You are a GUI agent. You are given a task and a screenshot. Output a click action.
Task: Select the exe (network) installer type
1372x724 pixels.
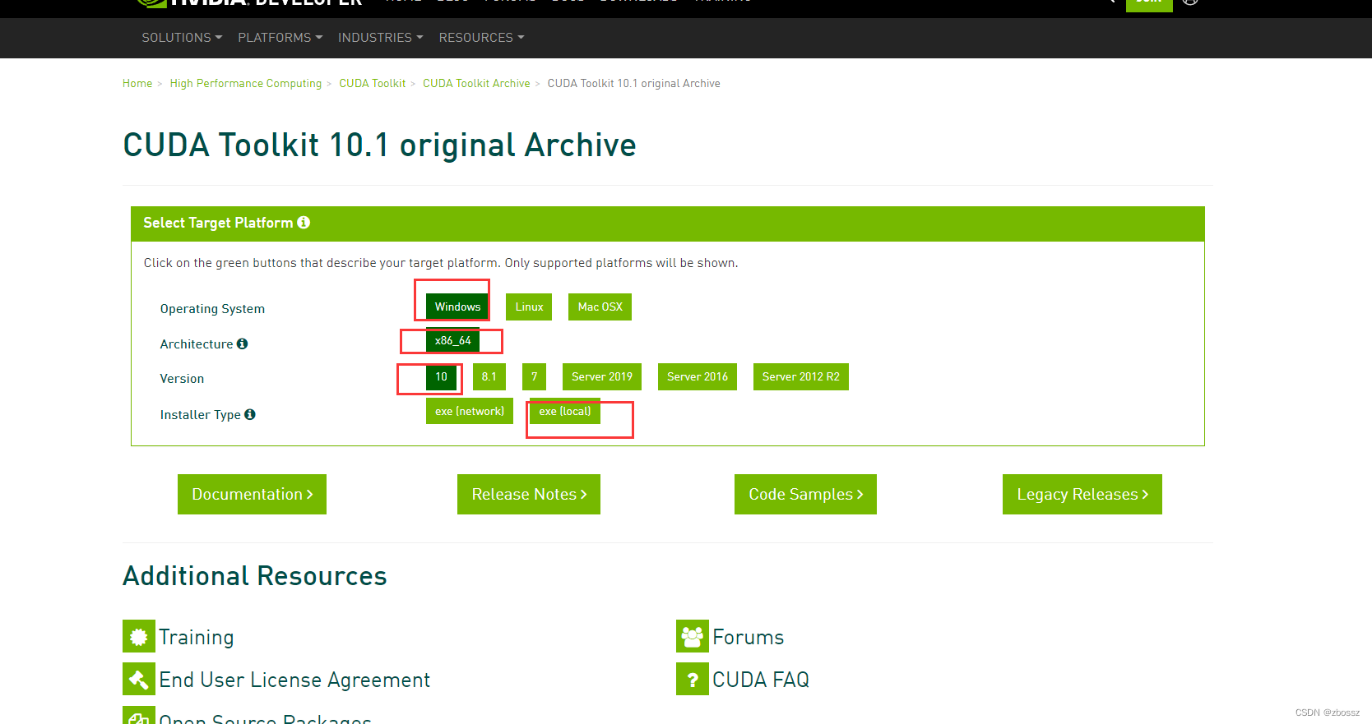click(x=470, y=411)
